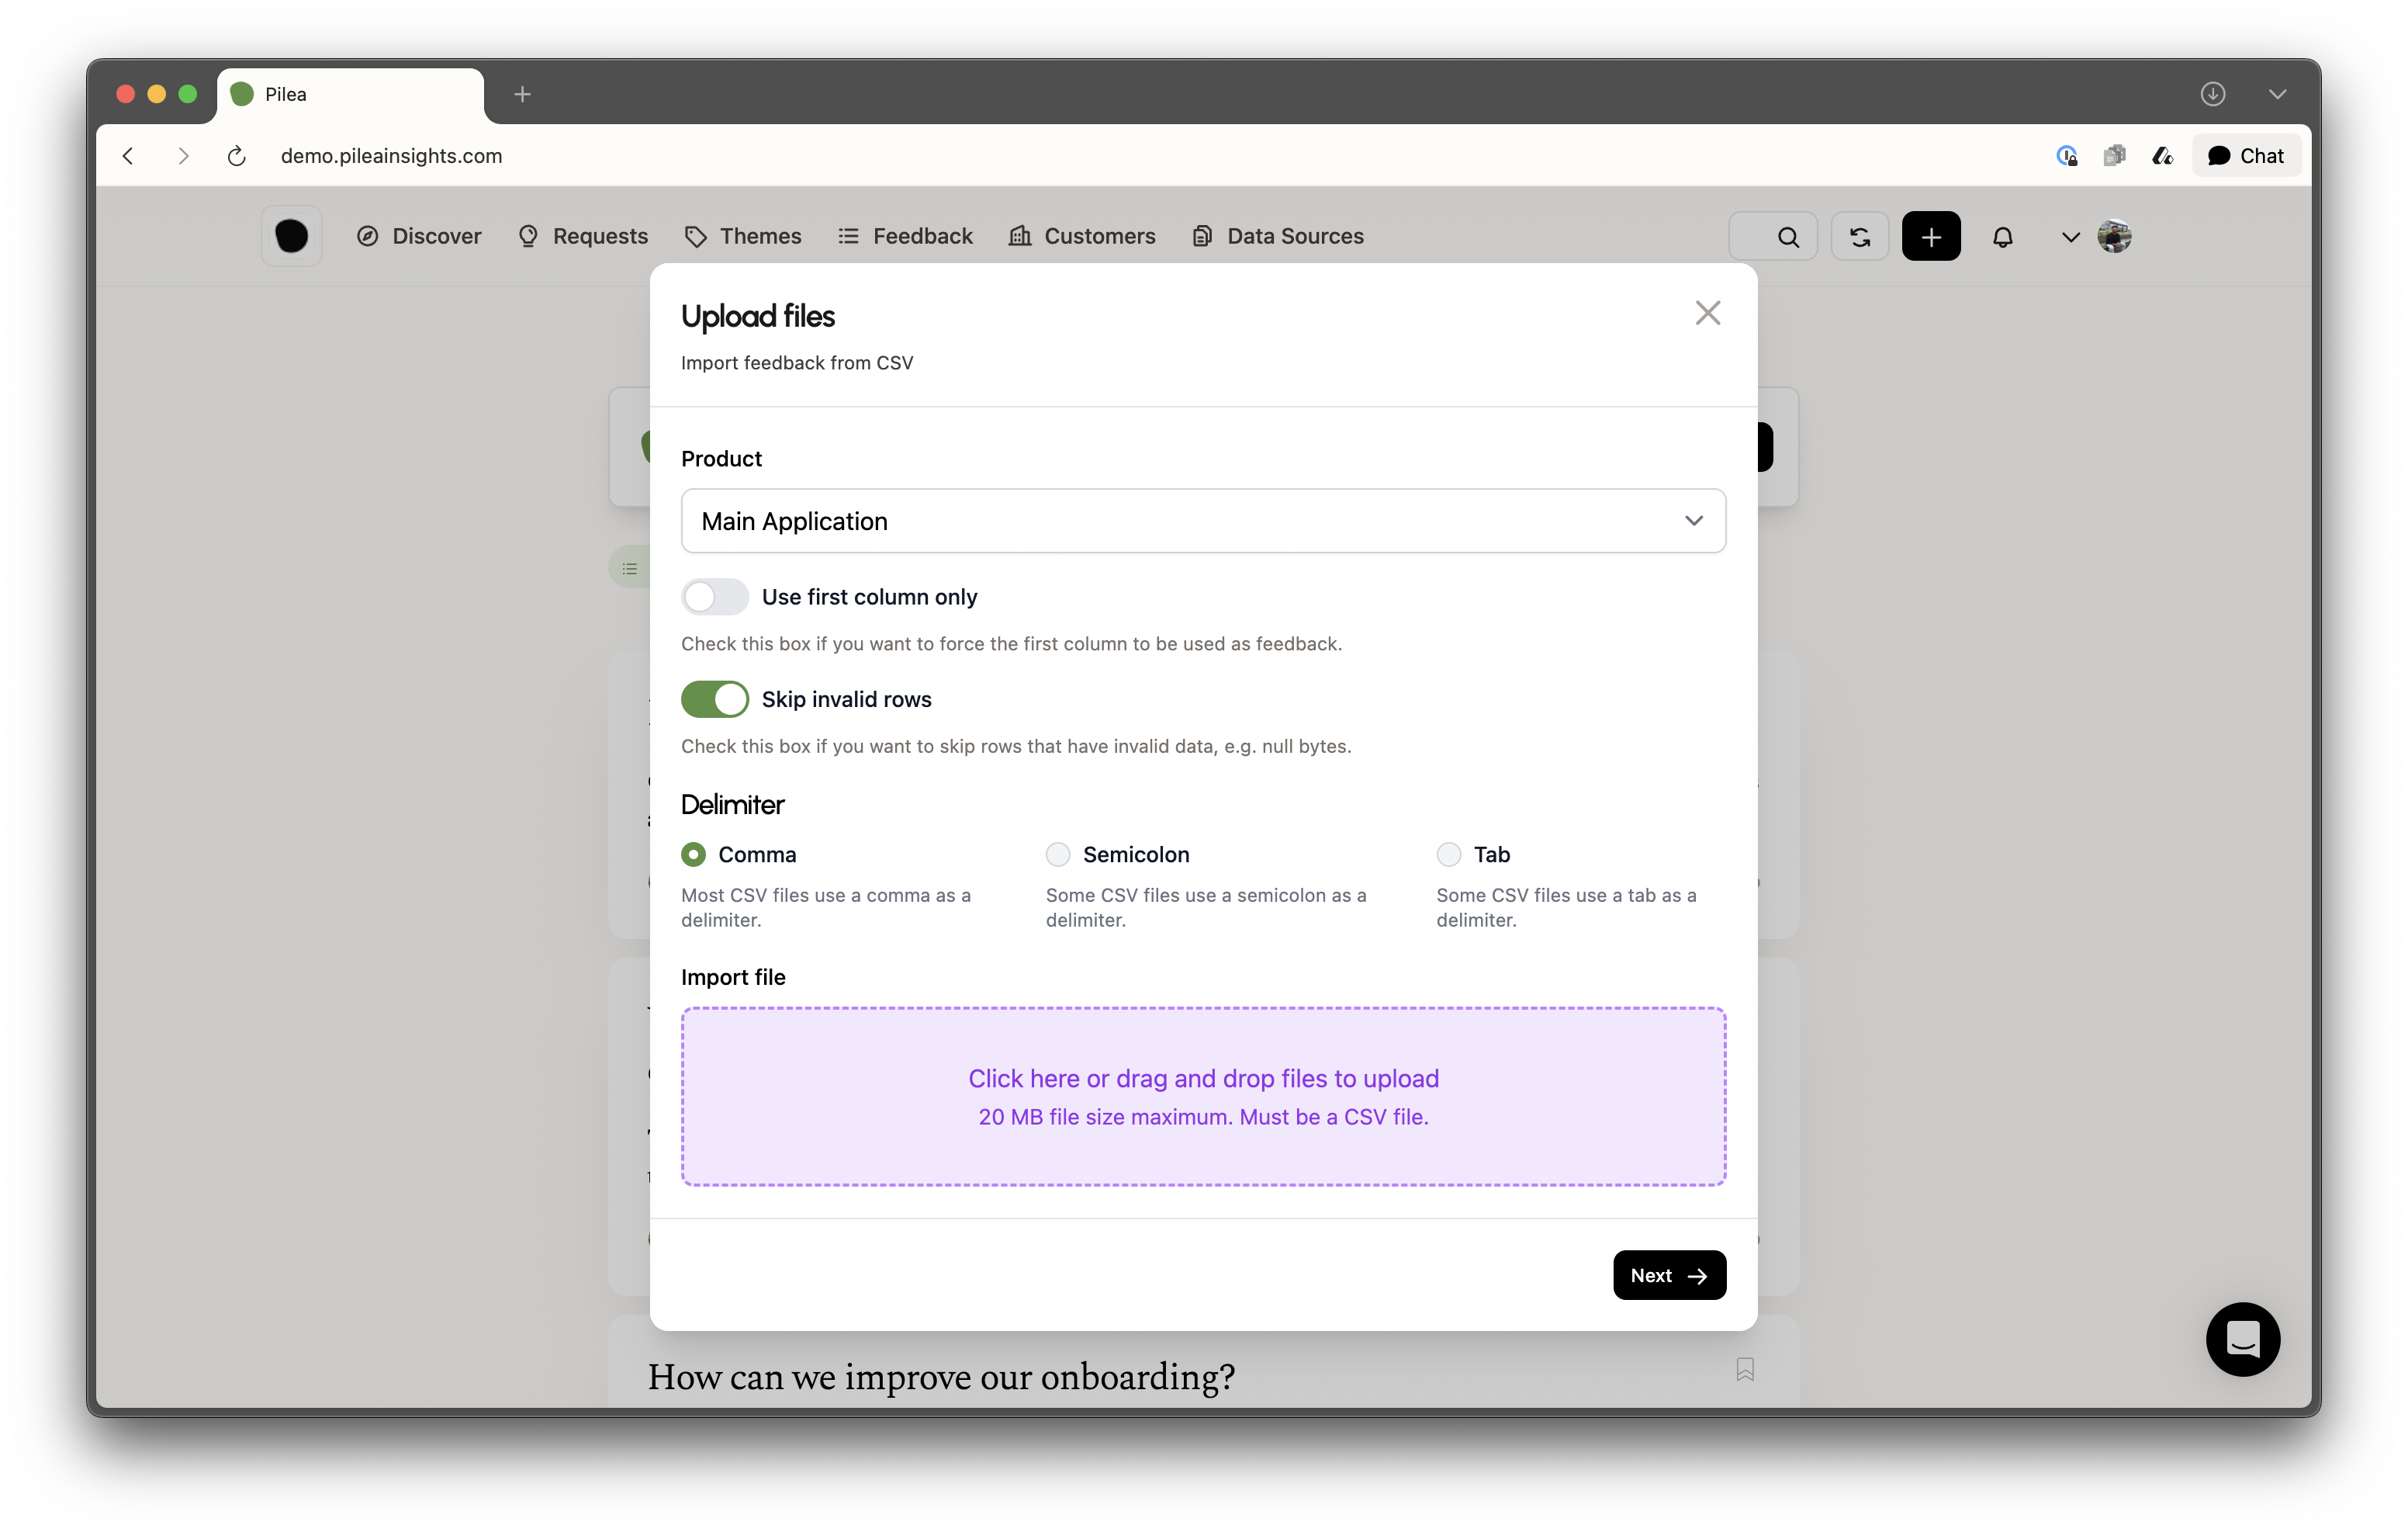Click the drag and drop upload area

pyautogui.click(x=1203, y=1096)
